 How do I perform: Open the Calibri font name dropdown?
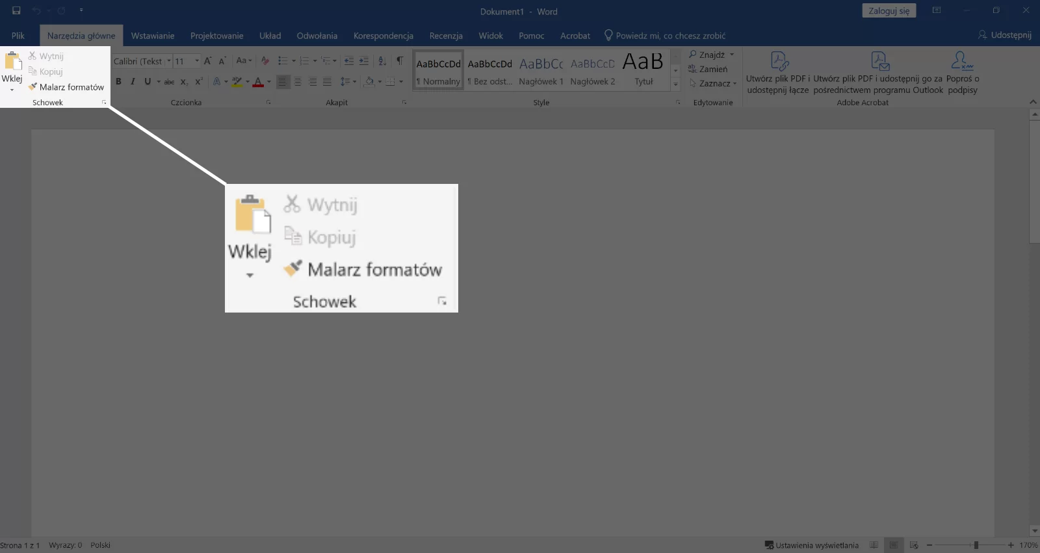point(169,61)
